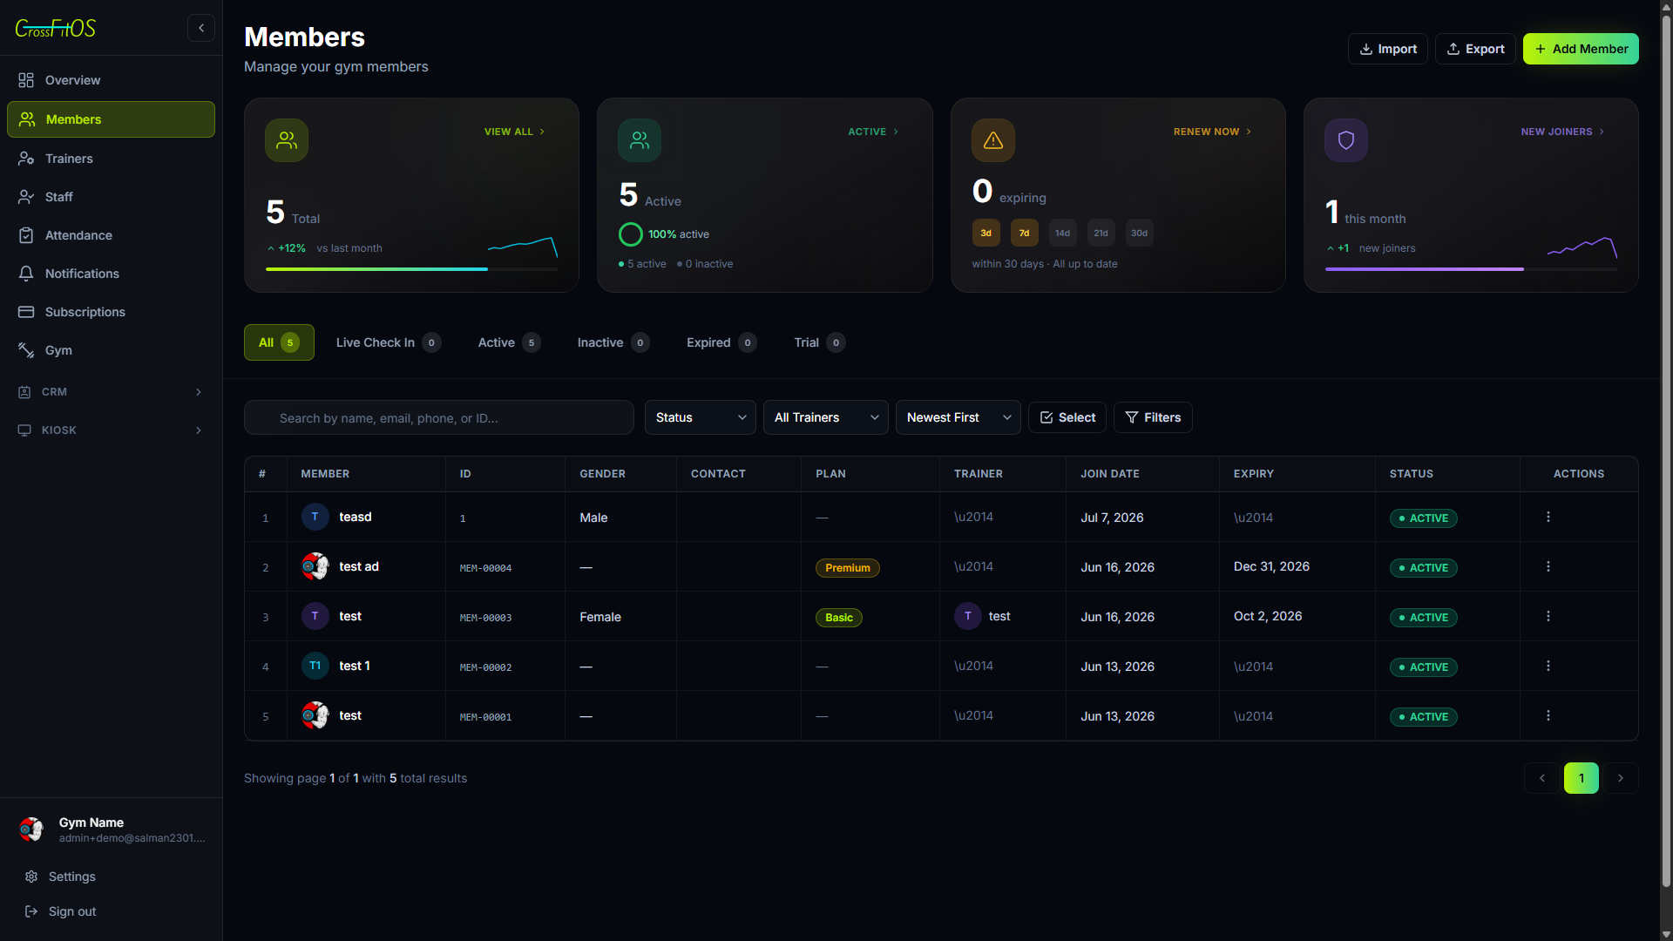Image resolution: width=1673 pixels, height=941 pixels.
Task: Go to next page arrow in pagination
Action: click(x=1621, y=778)
